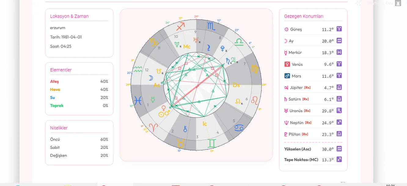Viewport: 407px width, 186px height.
Task: Click the Leo glyph on the chart wheel
Action: (x=254, y=100)
